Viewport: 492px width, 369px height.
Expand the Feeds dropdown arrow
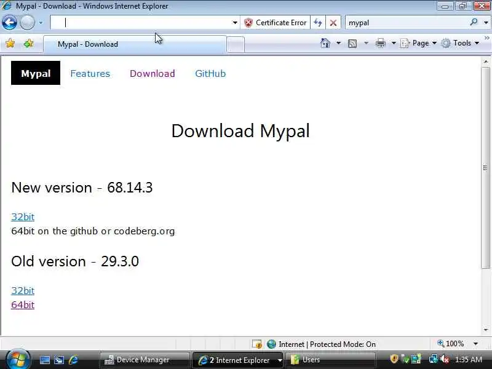click(x=366, y=43)
